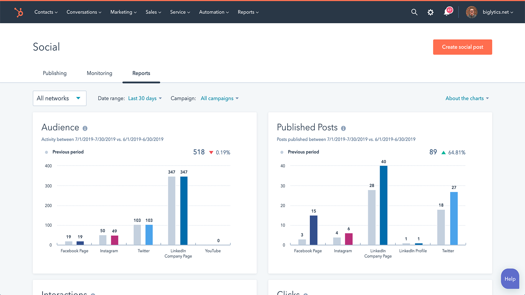
Task: Click the Create social post button
Action: [462, 47]
